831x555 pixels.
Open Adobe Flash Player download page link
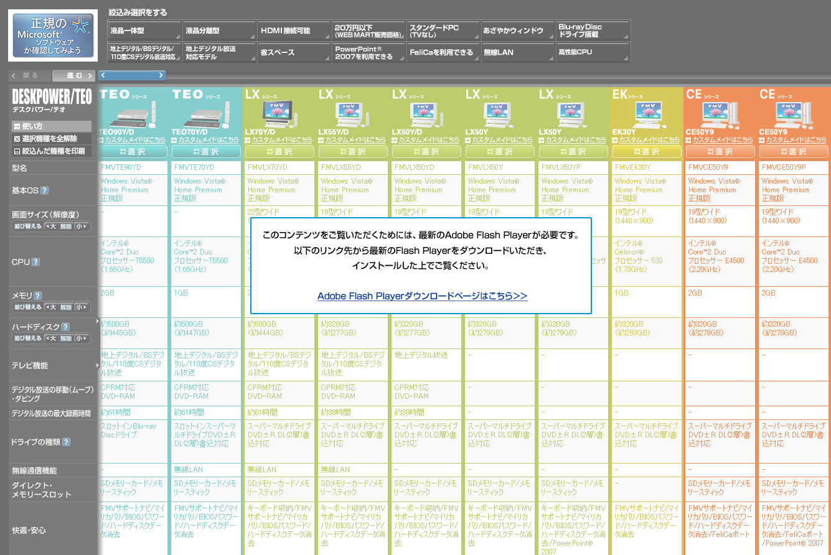[422, 296]
